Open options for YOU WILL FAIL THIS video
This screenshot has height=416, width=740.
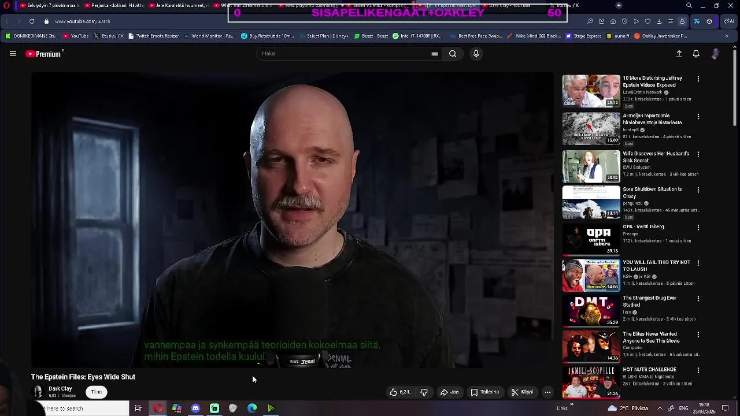pos(698,263)
